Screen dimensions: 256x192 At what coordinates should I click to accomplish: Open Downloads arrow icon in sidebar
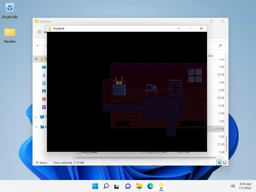[x=44, y=75]
